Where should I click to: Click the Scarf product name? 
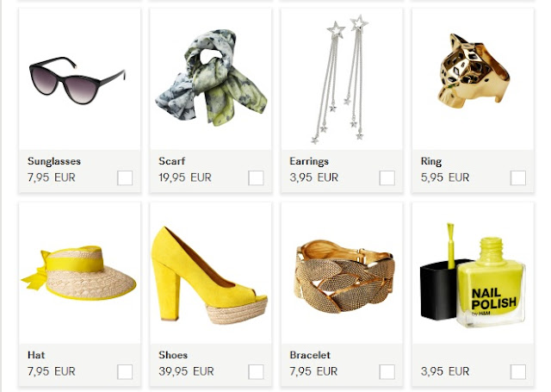[x=171, y=161]
